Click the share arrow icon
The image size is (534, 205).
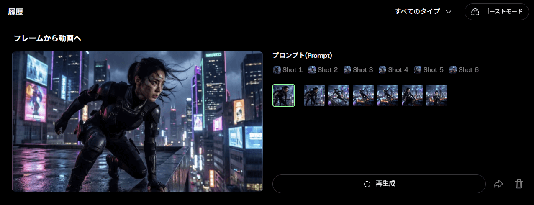click(x=498, y=184)
